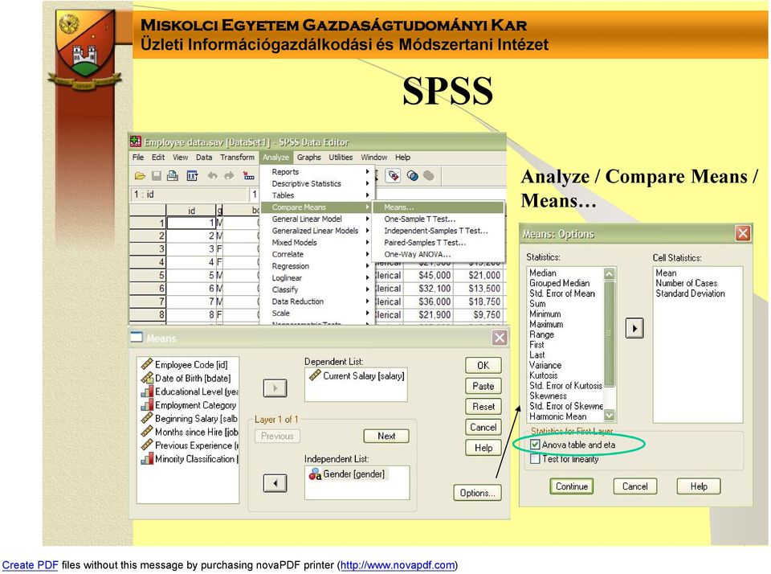
Task: Open the Transform menu
Action: click(237, 158)
